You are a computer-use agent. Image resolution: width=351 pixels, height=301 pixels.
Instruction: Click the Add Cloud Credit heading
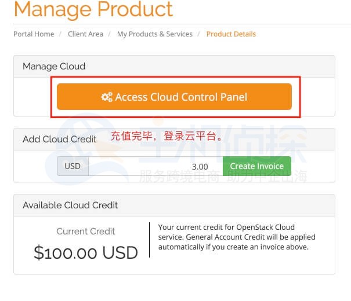(x=60, y=139)
